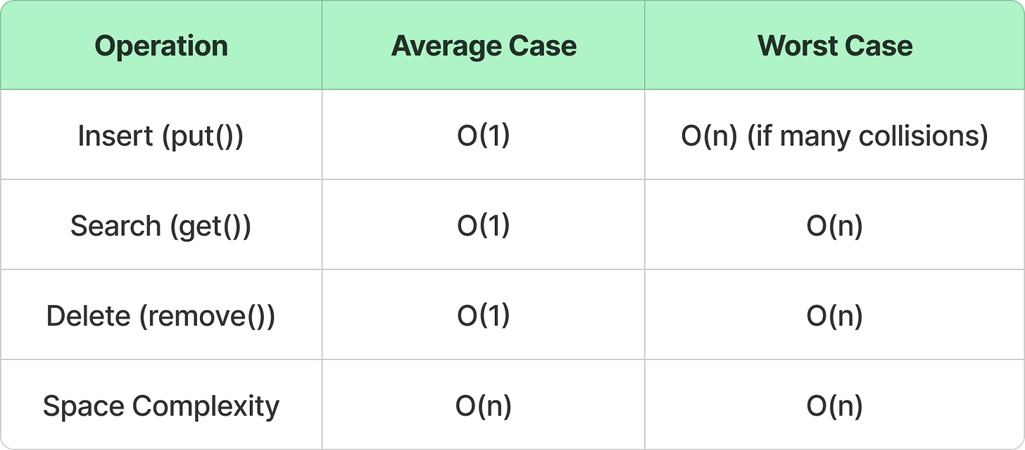The image size is (1025, 450).
Task: Select the word "Complexity" in last row
Action: pyautogui.click(x=206, y=406)
